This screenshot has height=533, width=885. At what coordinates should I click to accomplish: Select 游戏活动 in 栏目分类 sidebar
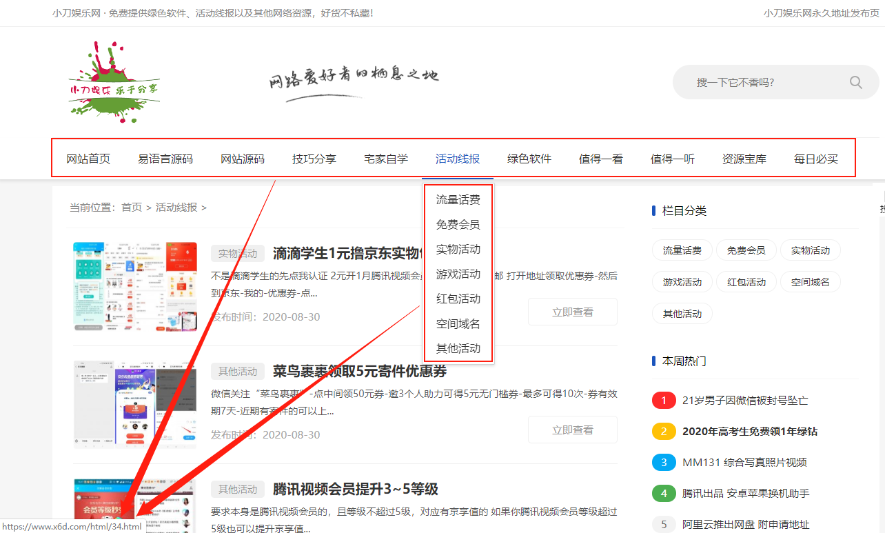(682, 282)
